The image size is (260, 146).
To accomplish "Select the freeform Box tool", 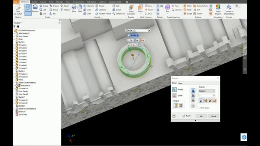I will click(167, 9).
